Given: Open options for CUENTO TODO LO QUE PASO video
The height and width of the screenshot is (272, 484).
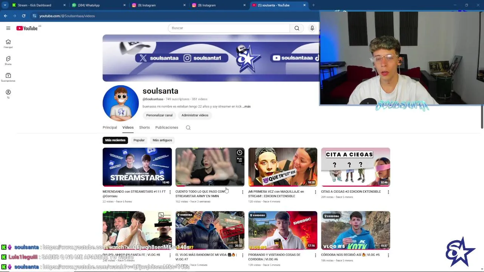Looking at the screenshot, I should [x=242, y=192].
